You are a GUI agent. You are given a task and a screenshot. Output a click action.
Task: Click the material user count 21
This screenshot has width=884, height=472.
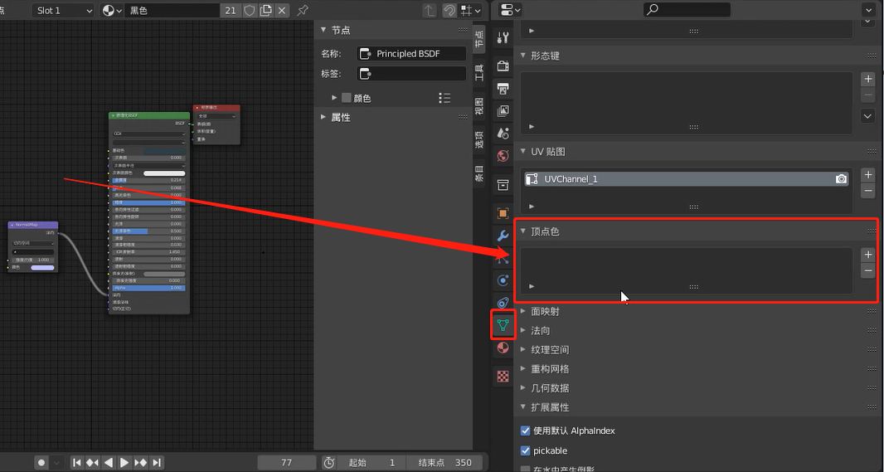pyautogui.click(x=231, y=10)
